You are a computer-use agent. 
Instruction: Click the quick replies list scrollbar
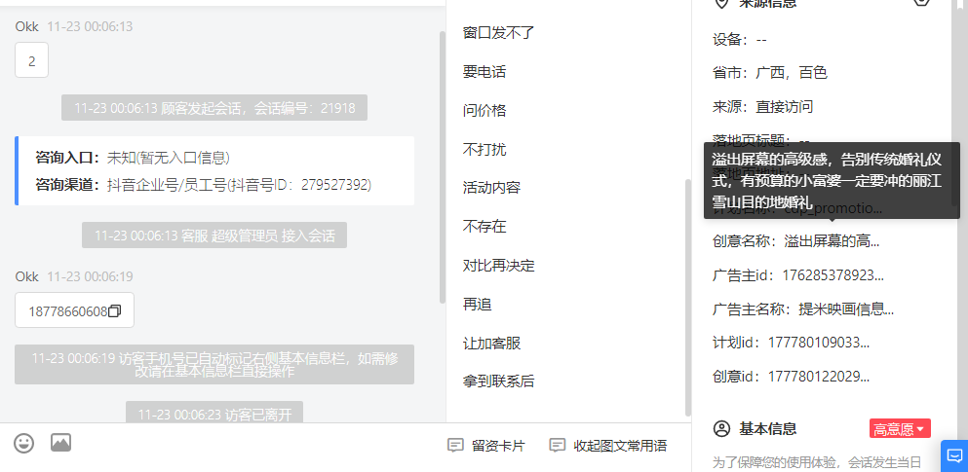coord(687,297)
